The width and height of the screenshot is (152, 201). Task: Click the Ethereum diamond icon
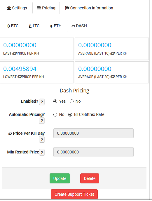point(51,26)
